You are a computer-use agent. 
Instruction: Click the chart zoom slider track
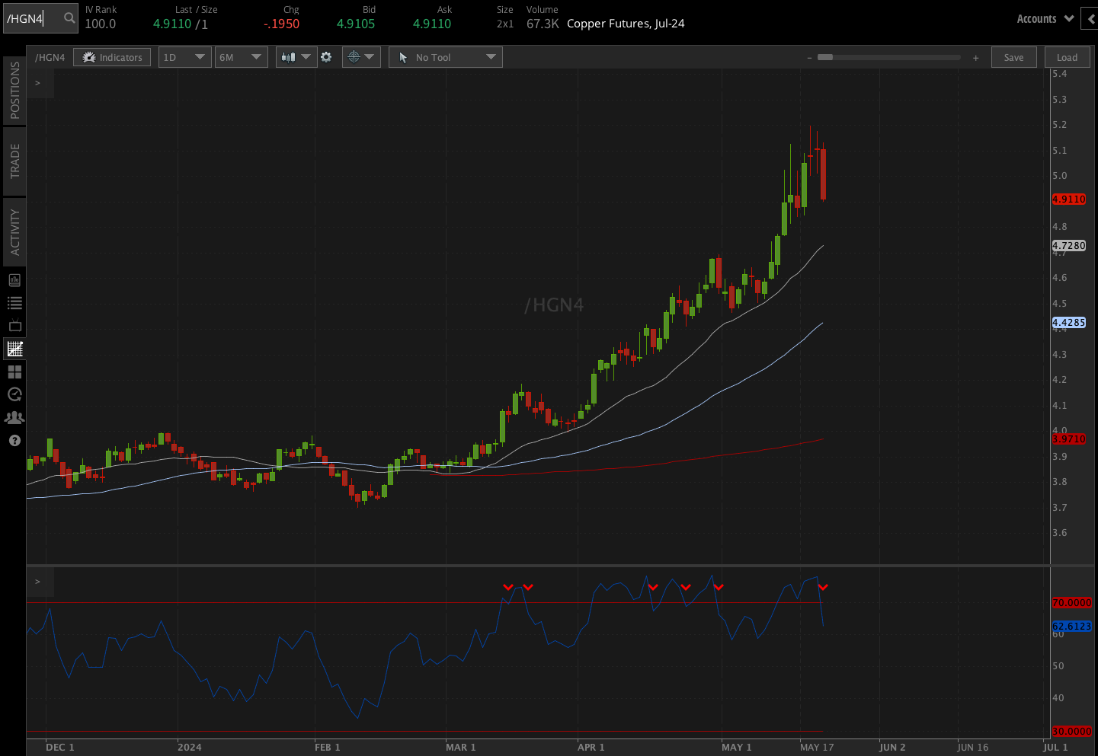click(892, 57)
